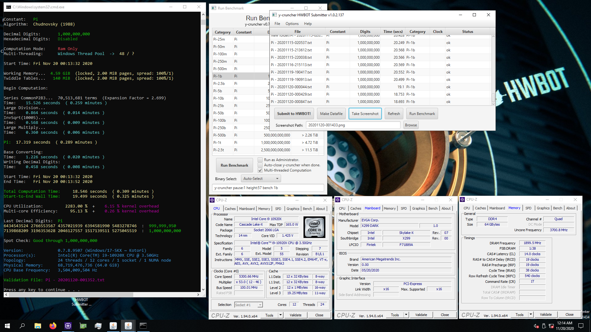
Task: Click the CPU tab CPU-Z window title icon
Action: pyautogui.click(x=212, y=200)
